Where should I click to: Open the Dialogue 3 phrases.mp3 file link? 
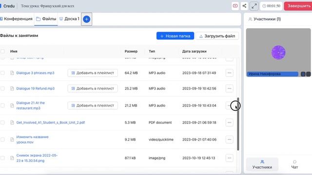[35, 73]
